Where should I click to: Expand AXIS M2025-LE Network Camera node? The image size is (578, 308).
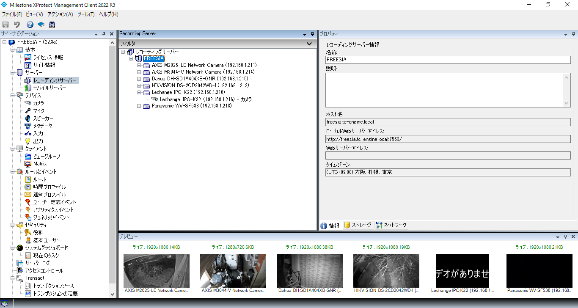coord(139,66)
